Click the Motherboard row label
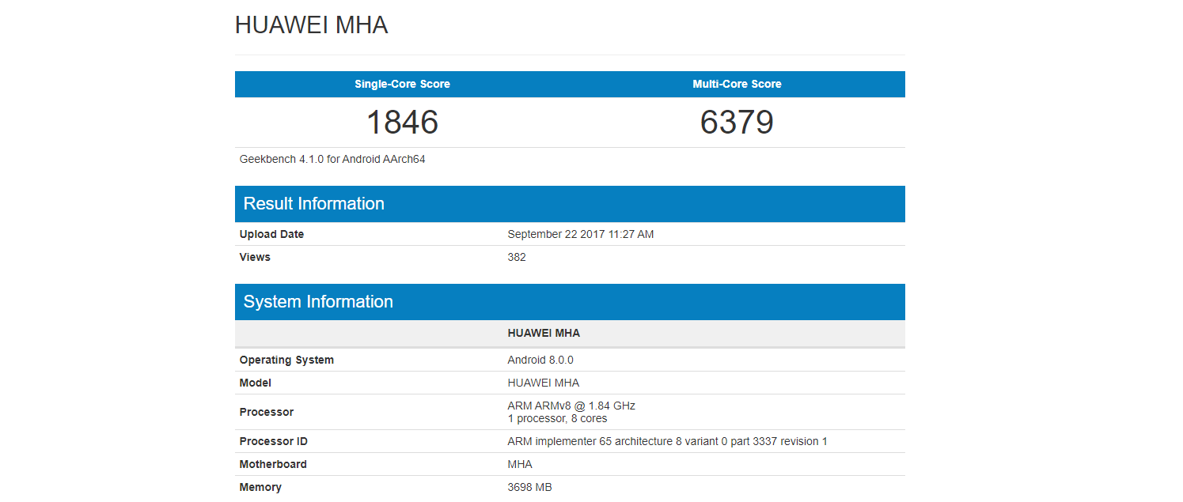The image size is (1183, 502). [x=273, y=464]
